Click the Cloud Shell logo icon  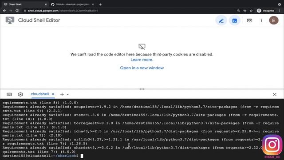[x=10, y=20]
